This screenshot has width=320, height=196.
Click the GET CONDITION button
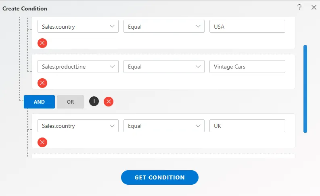[x=159, y=177]
